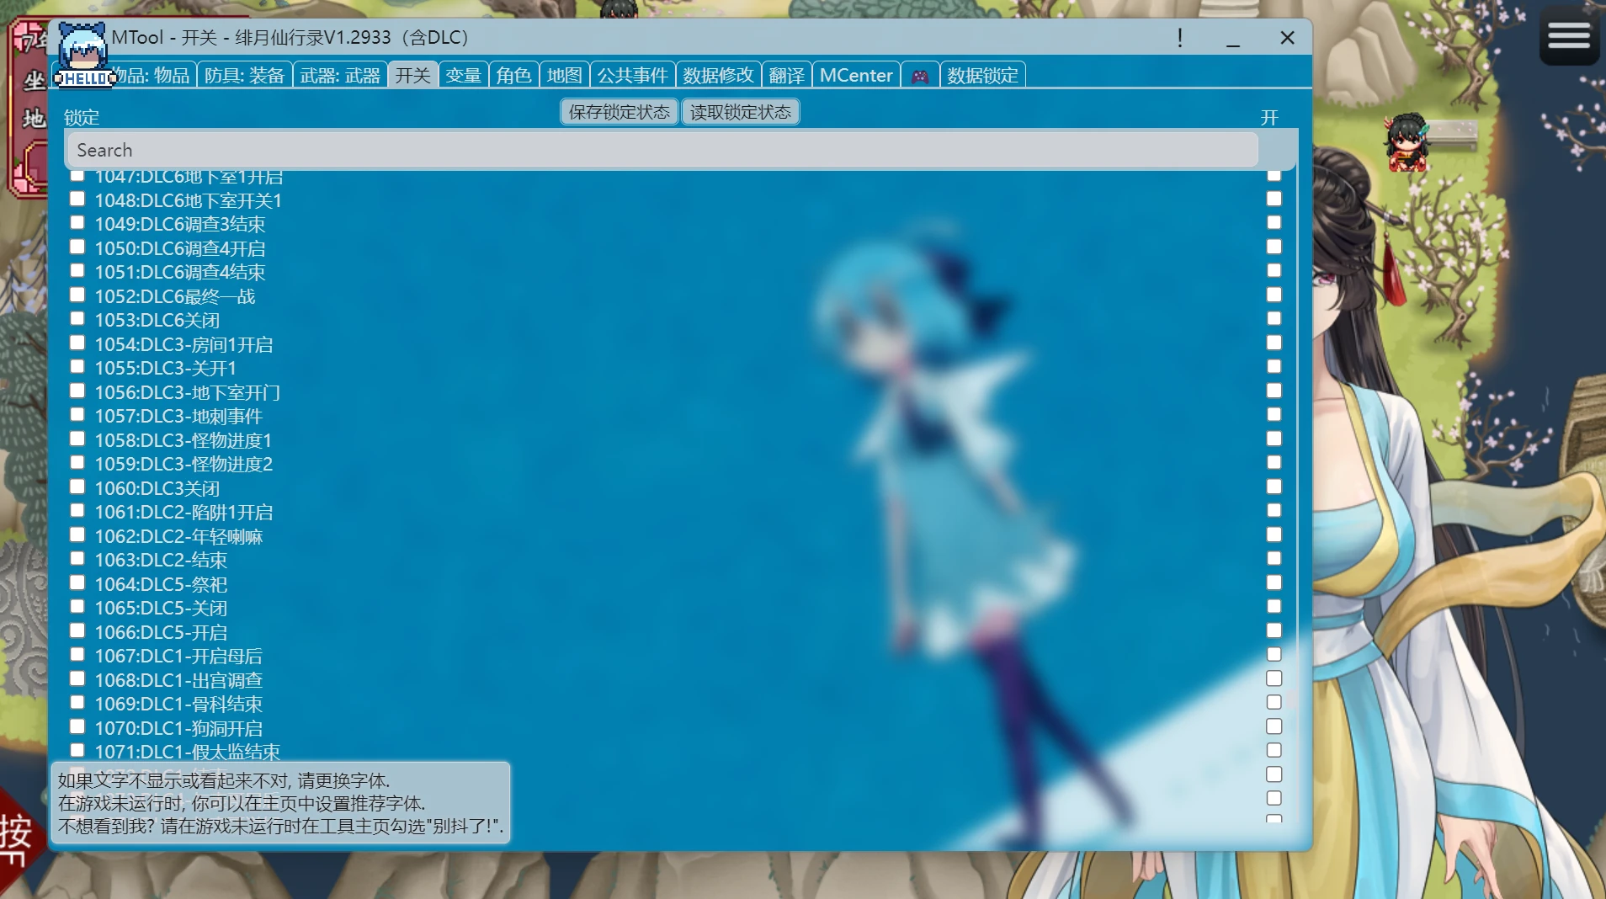
Task: Click the text 1069:DLC1-骨科结束
Action: pos(178,704)
